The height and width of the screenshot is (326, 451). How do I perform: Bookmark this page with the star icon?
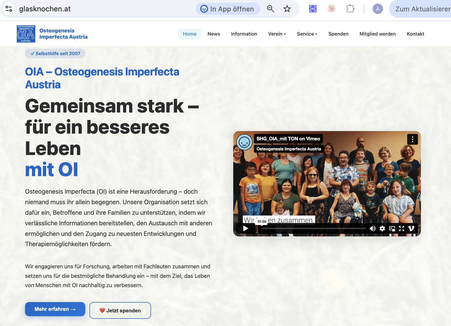[x=287, y=9]
